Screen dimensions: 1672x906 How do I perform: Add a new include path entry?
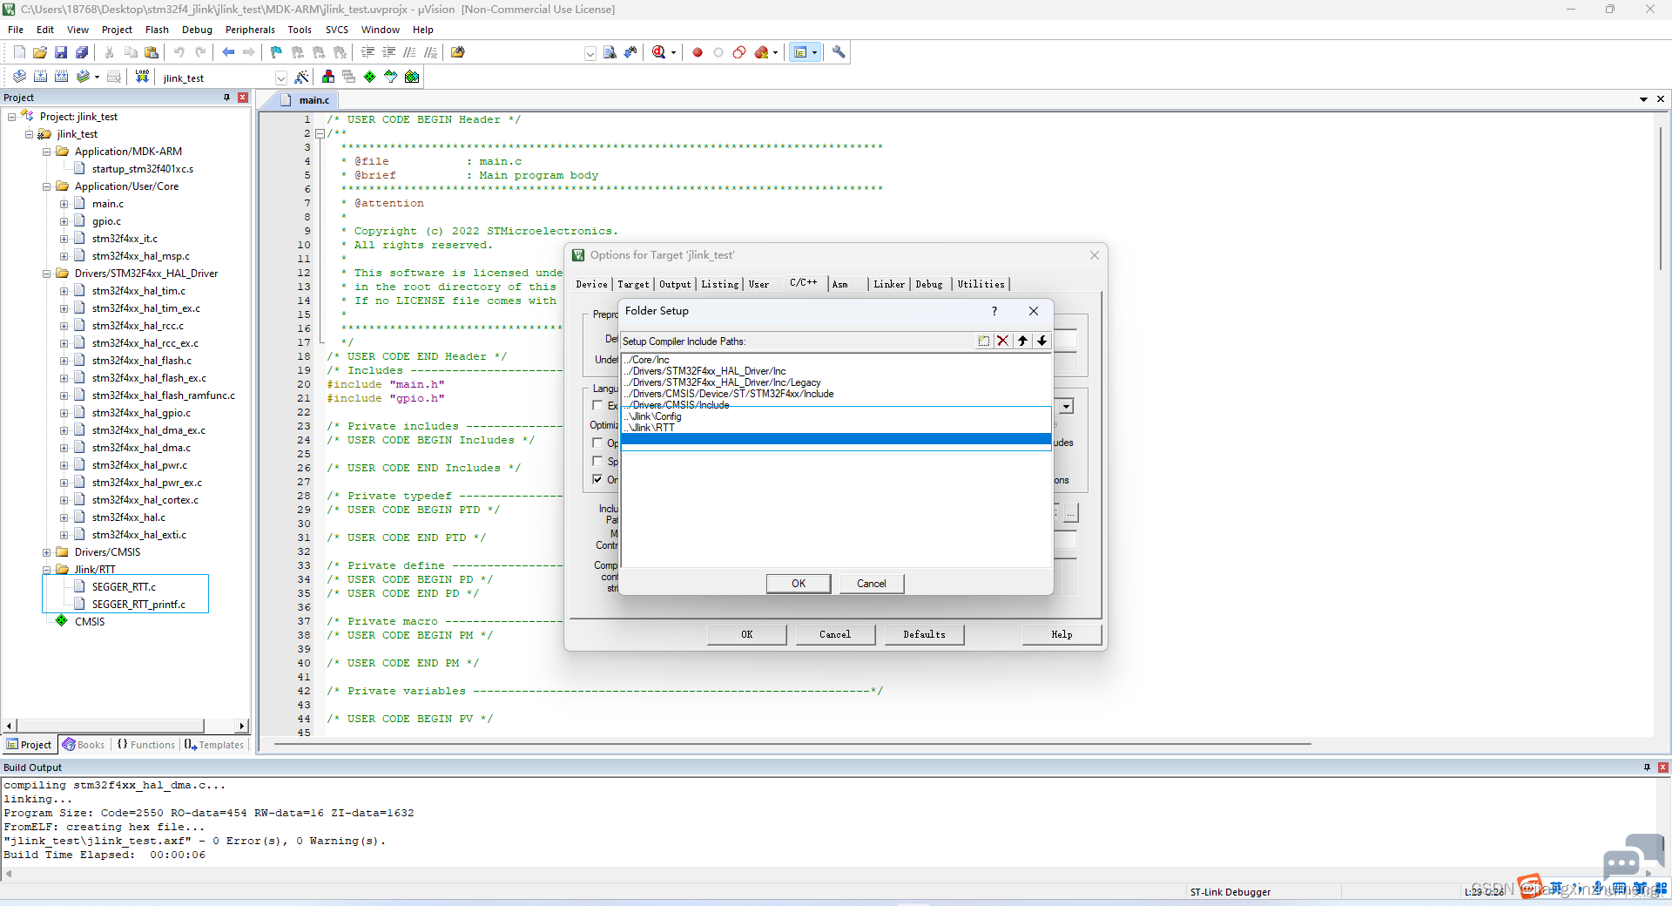(983, 341)
